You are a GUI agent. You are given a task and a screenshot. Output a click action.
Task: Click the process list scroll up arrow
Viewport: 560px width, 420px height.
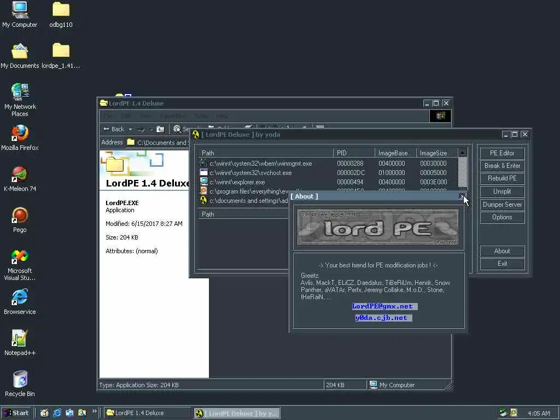coord(462,153)
